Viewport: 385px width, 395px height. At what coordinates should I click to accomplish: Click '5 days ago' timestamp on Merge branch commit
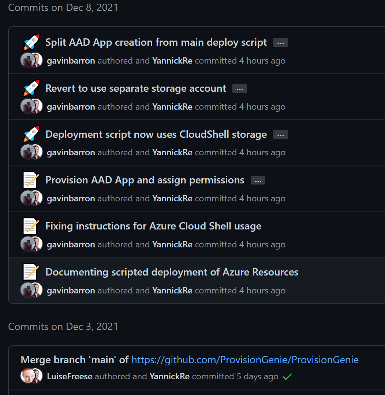pos(257,376)
